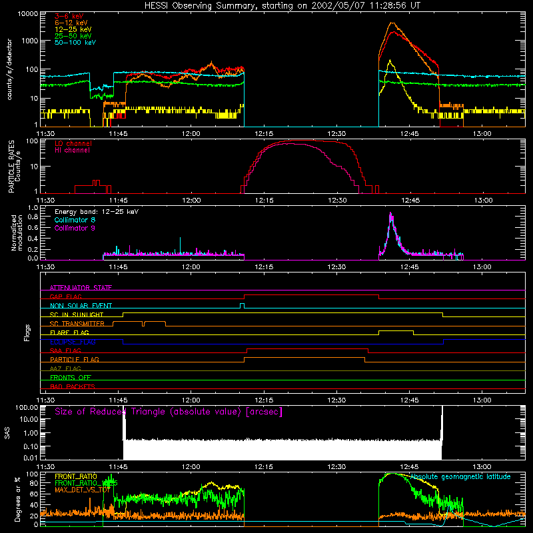Screen dimensions: 533x533
Task: Click the 10000 tick on counts axis
Action: coord(28,13)
